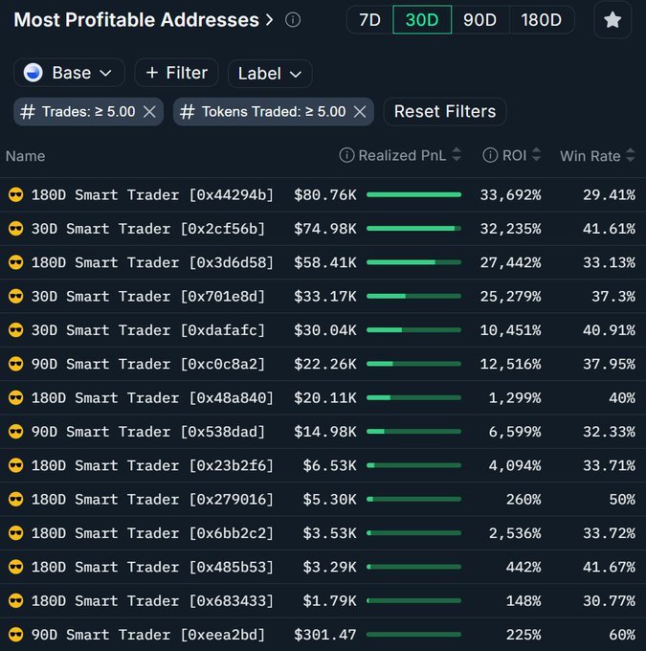Click the star favorite icon
Screen dimensions: 646x651
pos(613,20)
